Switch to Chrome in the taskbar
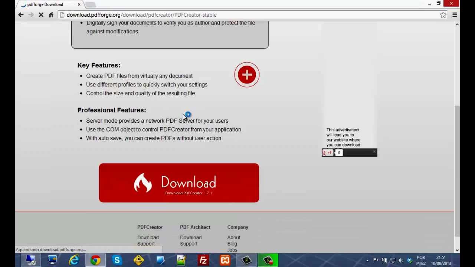This screenshot has height=267, width=475. click(x=95, y=260)
